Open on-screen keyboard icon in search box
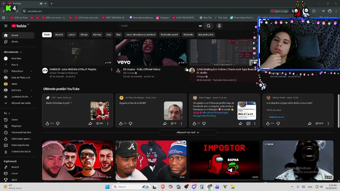 (200, 26)
